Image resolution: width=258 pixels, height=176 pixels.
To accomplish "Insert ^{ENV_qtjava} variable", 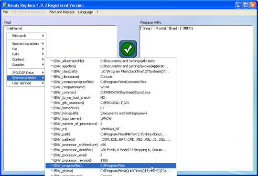I will click(x=111, y=171).
